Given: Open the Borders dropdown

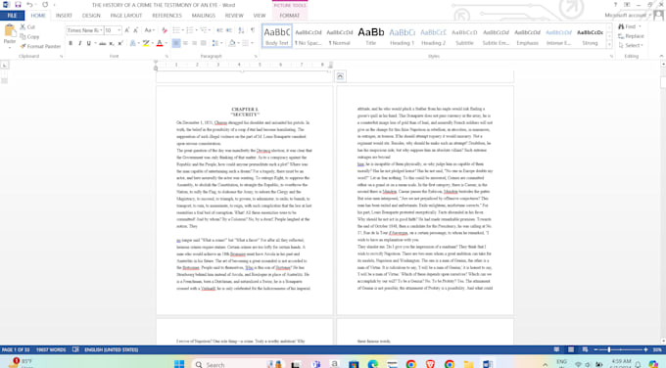Looking at the screenshot, I should 252,43.
